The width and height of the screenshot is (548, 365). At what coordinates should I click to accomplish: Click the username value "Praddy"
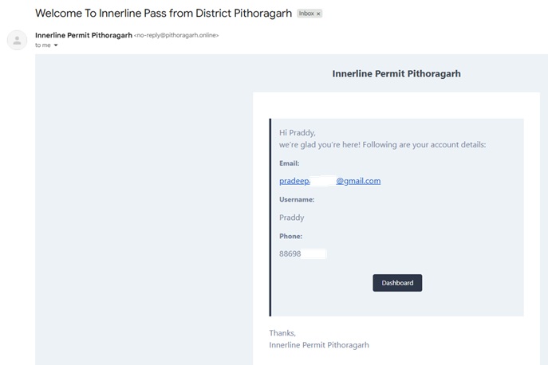pos(291,218)
